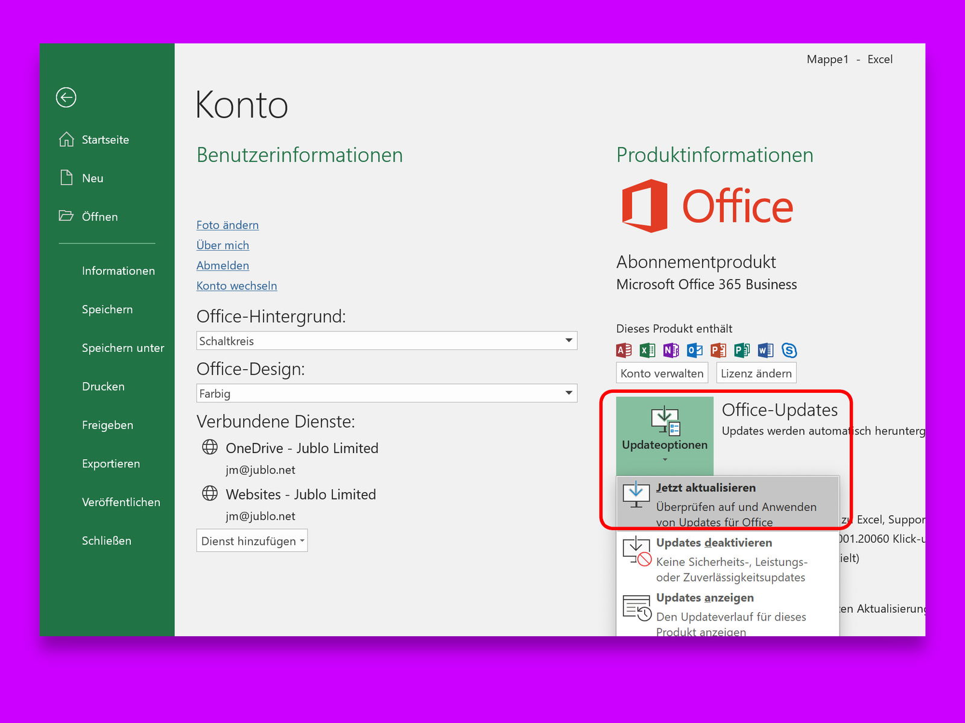Image resolution: width=965 pixels, height=723 pixels.
Task: Click the Startseite house icon
Action: [x=66, y=139]
